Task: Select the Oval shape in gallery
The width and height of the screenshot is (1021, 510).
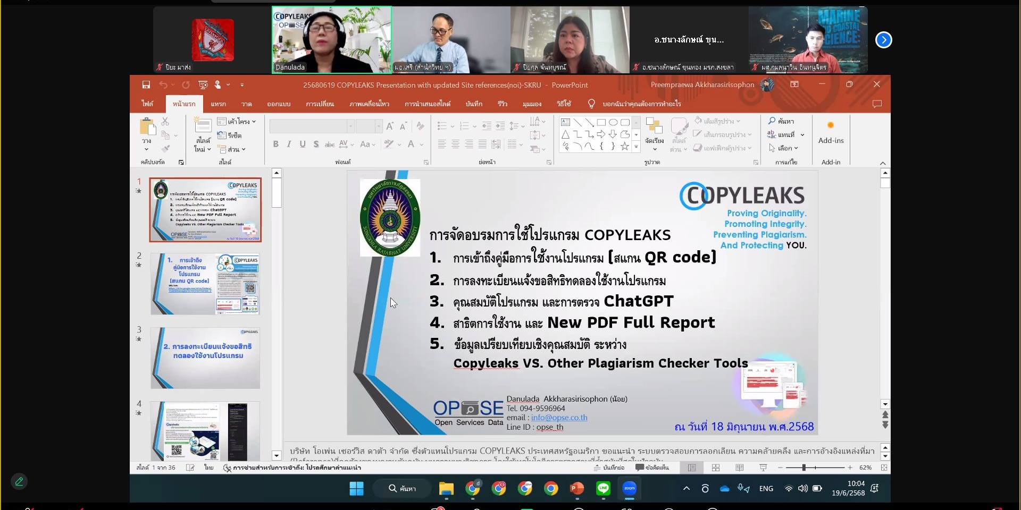Action: (x=613, y=122)
